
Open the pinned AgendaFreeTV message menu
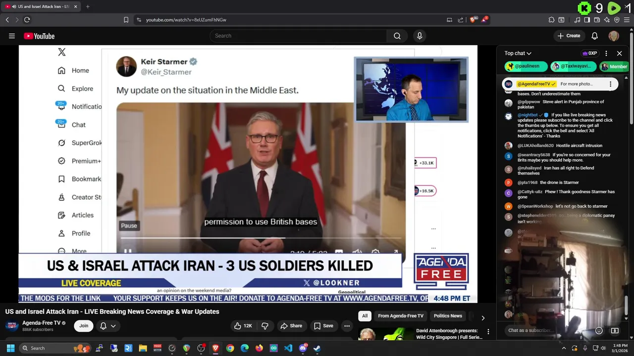click(x=610, y=84)
